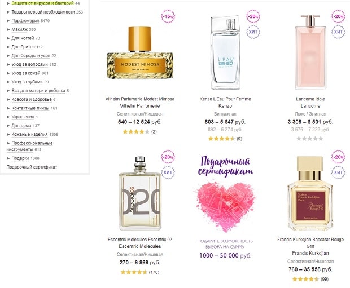Image resolution: width=350 pixels, height=288 pixels.
Task: Click the ХИТ badge on Escentric 02
Action: pyautogui.click(x=168, y=171)
